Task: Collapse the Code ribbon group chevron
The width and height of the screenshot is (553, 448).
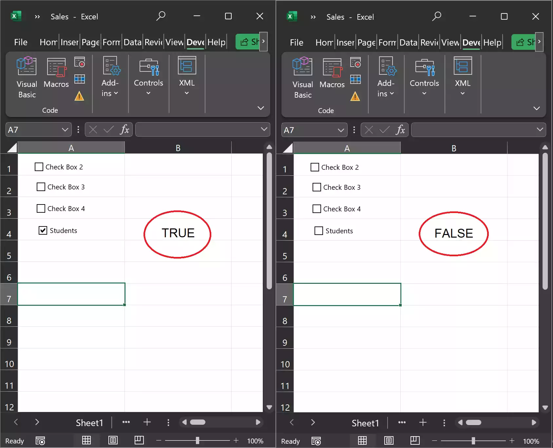Action: tap(260, 108)
